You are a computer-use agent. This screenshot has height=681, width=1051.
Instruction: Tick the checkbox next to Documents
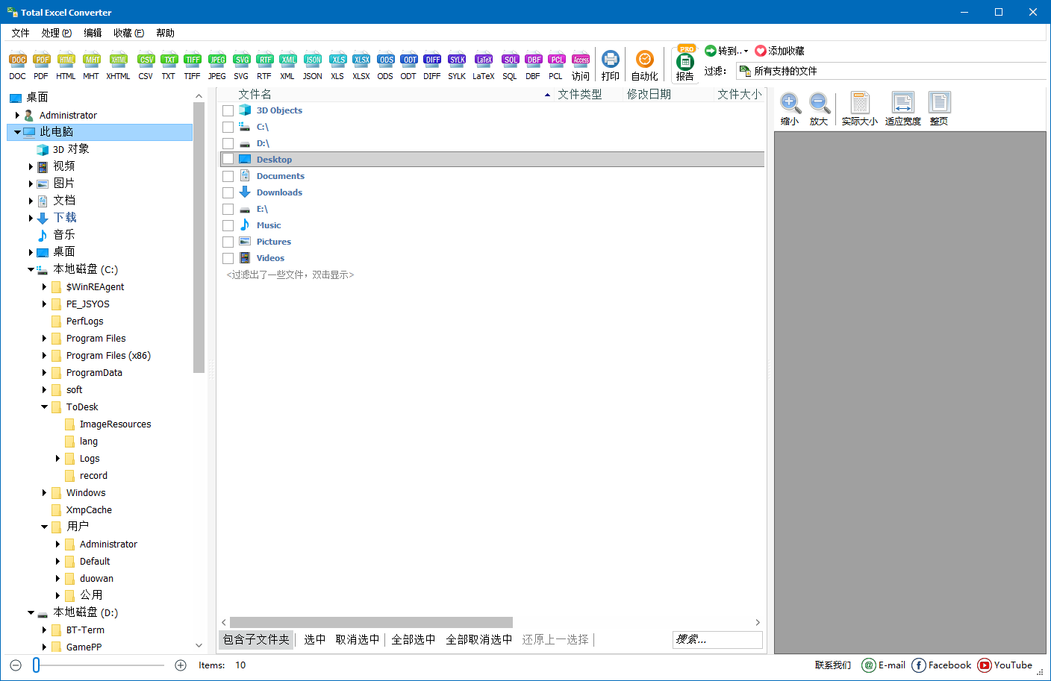point(228,175)
